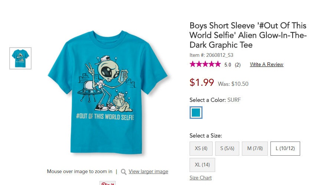Click the magnifying glass zoom icon
The height and width of the screenshot is (185, 312).
[124, 172]
